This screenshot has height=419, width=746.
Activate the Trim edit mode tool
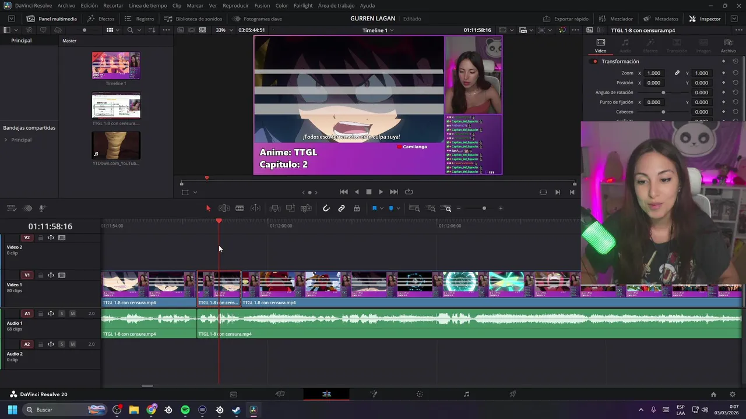point(224,208)
